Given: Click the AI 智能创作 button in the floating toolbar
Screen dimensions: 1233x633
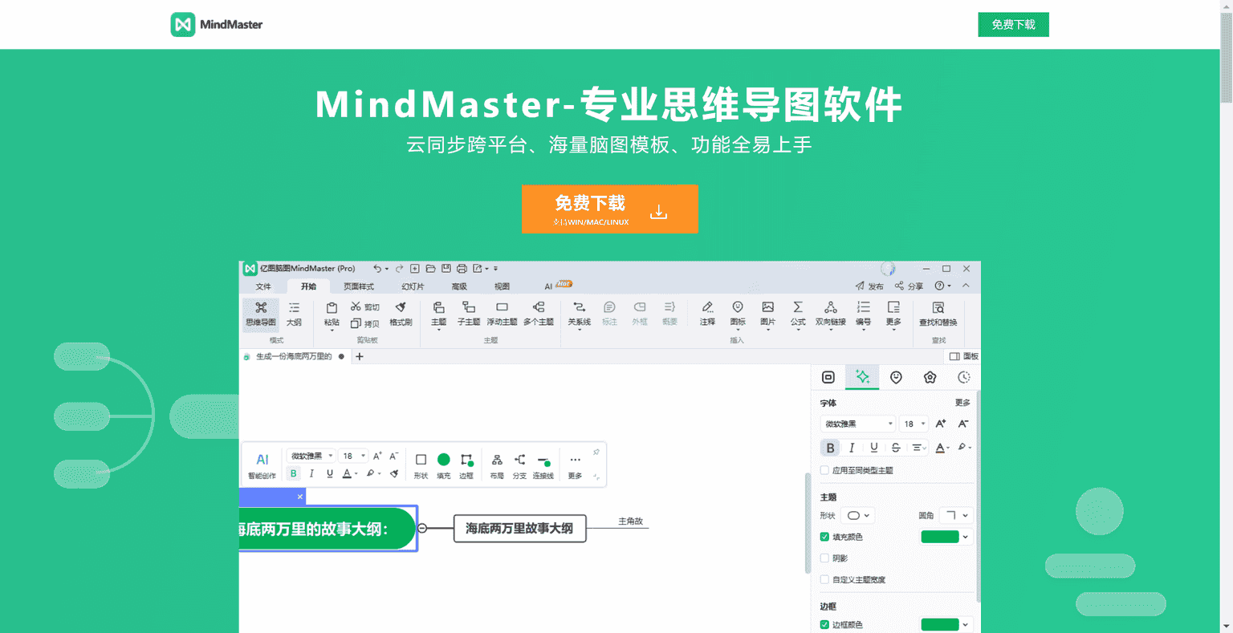Looking at the screenshot, I should tap(262, 465).
